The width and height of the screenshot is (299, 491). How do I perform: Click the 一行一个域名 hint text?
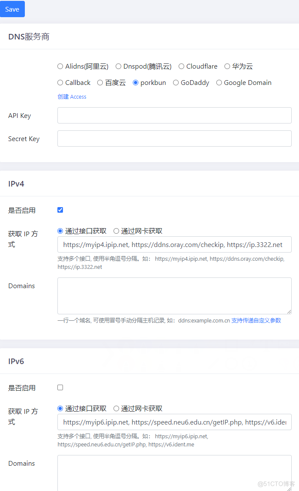point(144,320)
